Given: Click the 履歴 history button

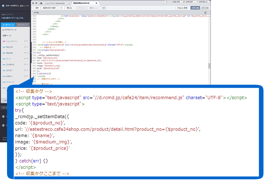Looking at the screenshot, I should pyautogui.click(x=104, y=8).
